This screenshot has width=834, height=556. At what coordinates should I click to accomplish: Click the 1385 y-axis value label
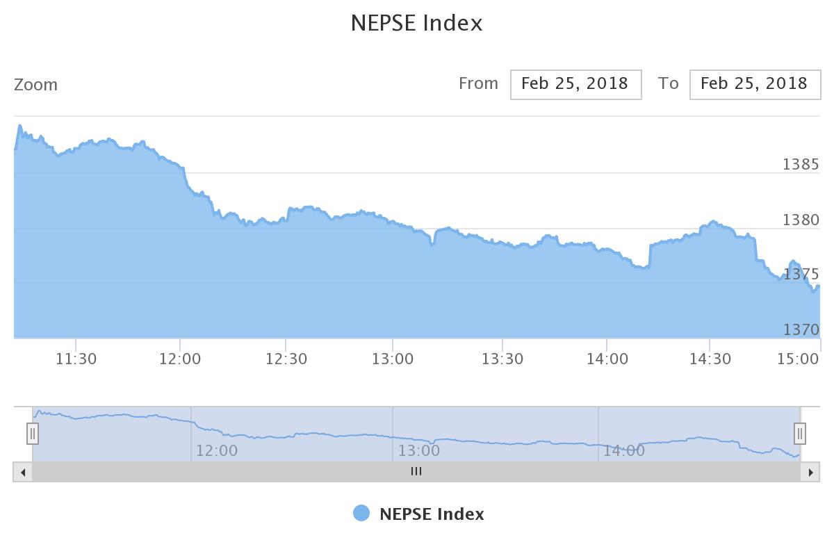point(801,165)
